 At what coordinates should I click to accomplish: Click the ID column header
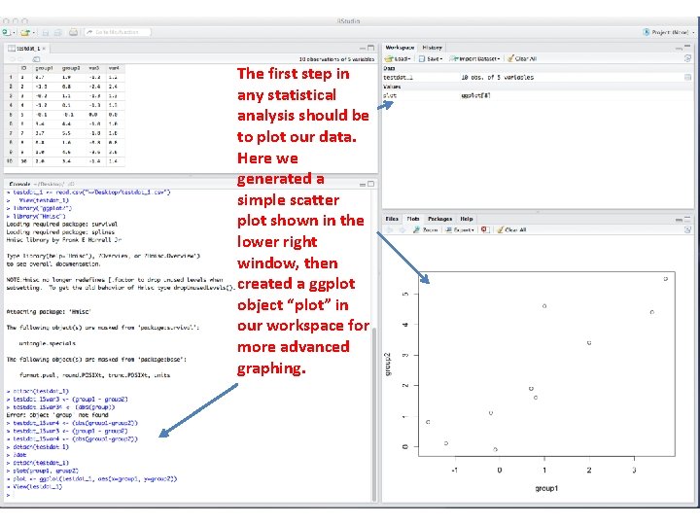click(x=24, y=68)
